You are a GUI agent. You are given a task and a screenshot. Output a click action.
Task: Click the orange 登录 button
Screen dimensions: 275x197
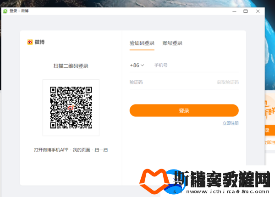click(184, 110)
